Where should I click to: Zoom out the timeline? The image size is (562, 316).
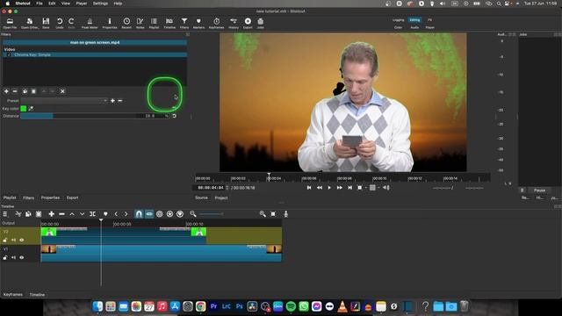click(193, 214)
